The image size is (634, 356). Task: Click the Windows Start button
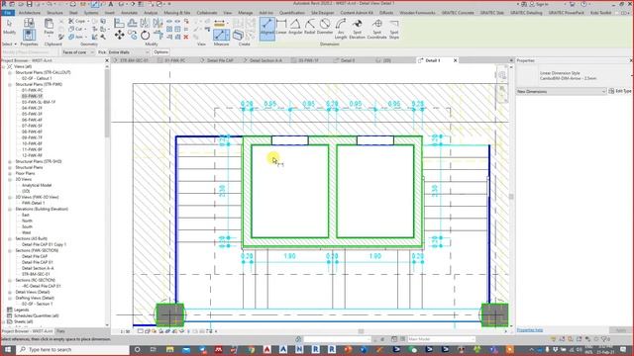pos(7,349)
